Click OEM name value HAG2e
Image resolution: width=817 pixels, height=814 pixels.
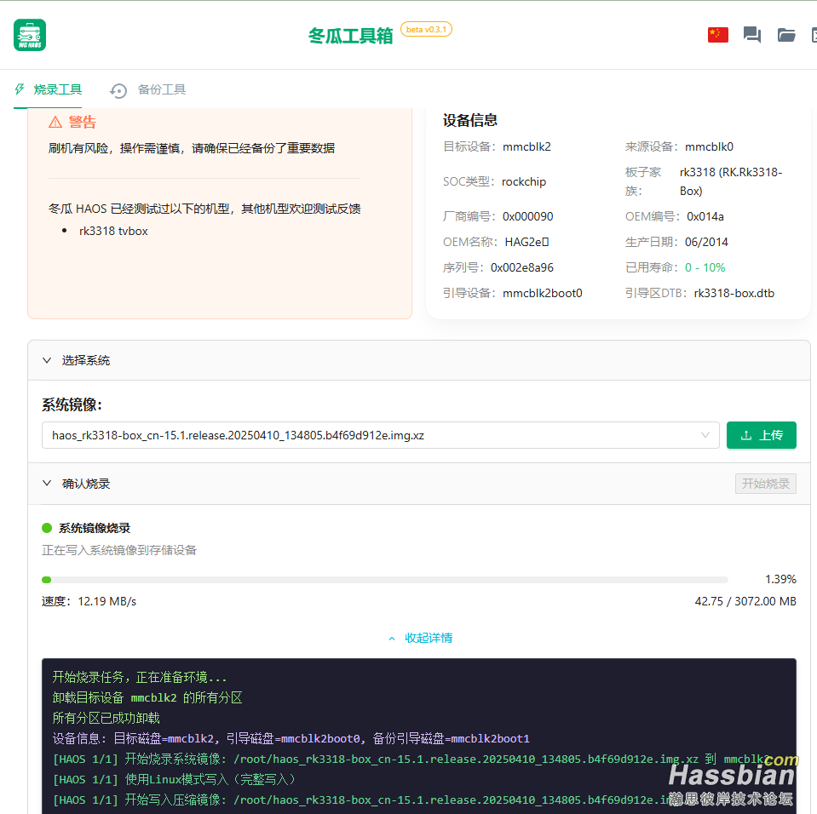click(526, 242)
